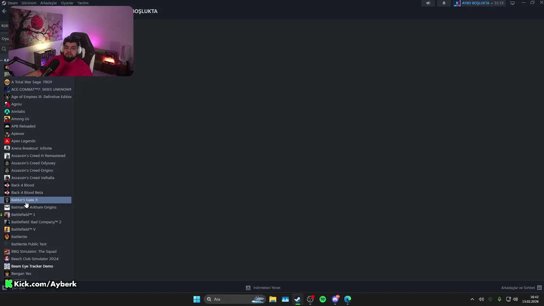Viewport: 544px width, 306px height.
Task: Open the Görünüm menu
Action: pos(29,3)
